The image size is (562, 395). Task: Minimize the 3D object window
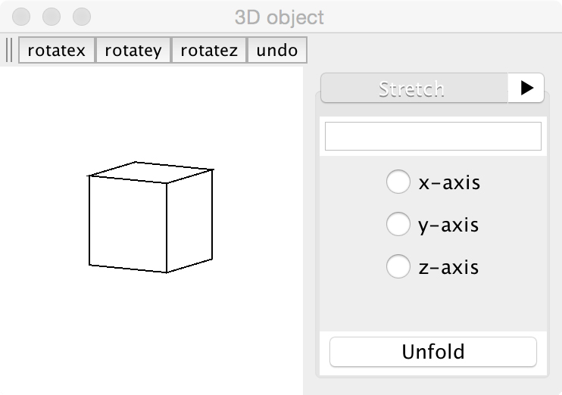click(52, 16)
